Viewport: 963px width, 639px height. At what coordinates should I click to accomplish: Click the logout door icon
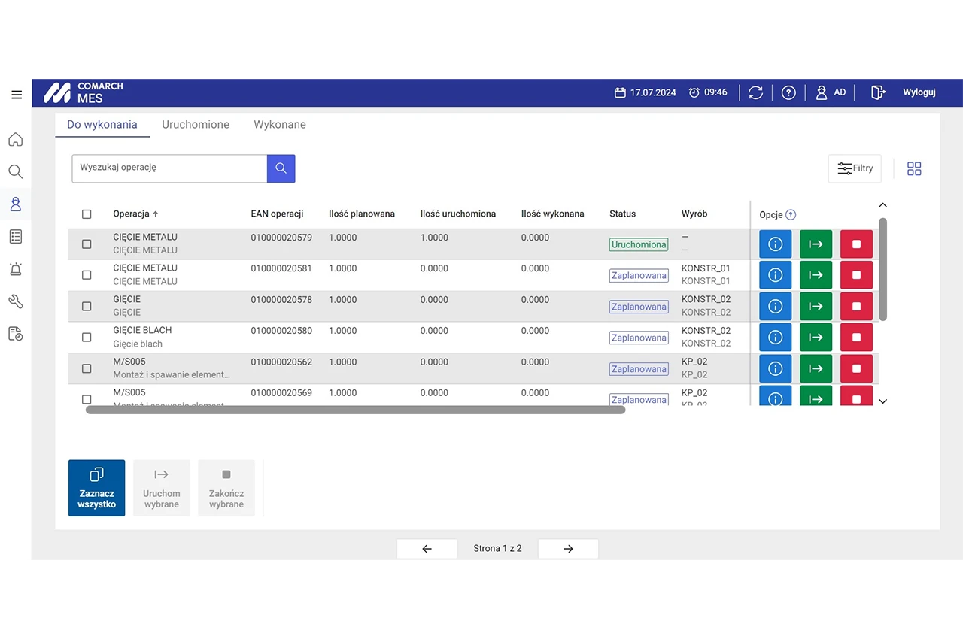click(x=877, y=92)
